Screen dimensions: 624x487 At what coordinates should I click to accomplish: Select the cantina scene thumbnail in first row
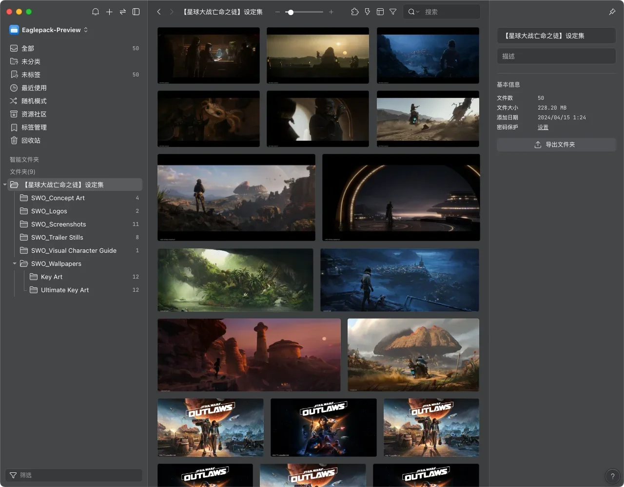(x=209, y=56)
